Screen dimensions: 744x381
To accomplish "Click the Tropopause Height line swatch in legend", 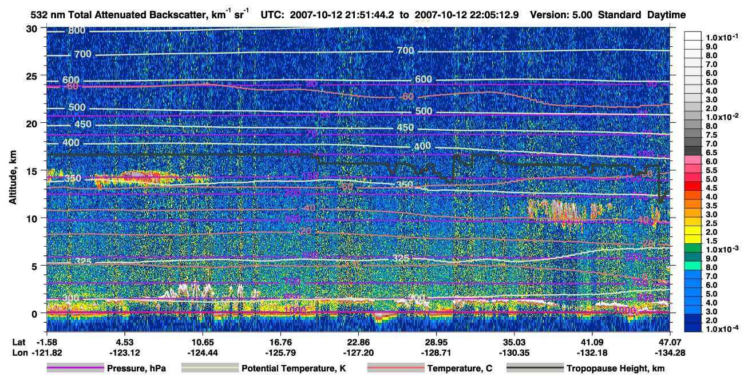I will coord(535,368).
